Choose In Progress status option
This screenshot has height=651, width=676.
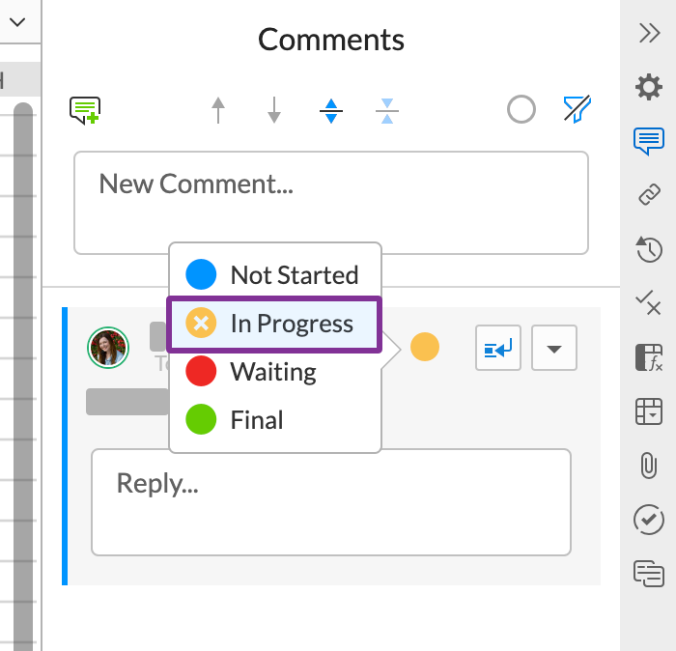pyautogui.click(x=275, y=324)
